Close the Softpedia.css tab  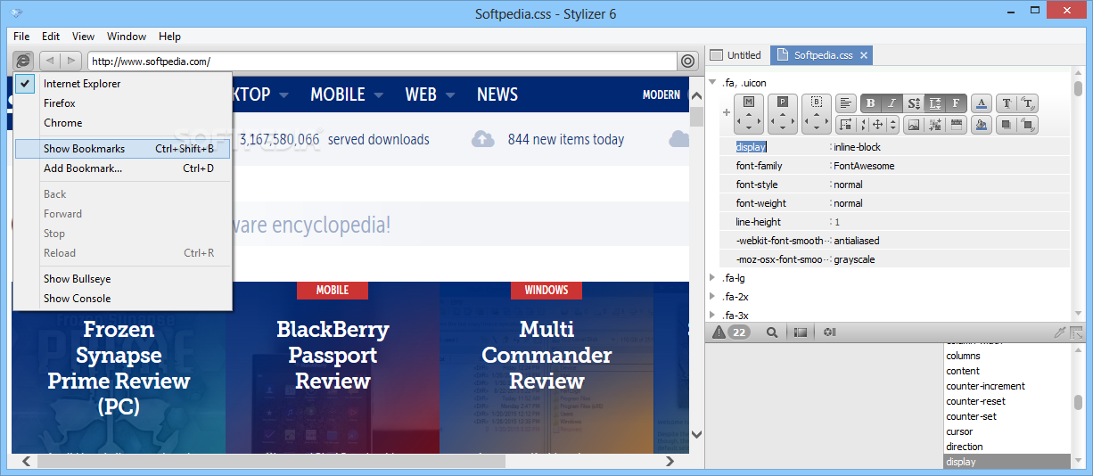click(863, 55)
